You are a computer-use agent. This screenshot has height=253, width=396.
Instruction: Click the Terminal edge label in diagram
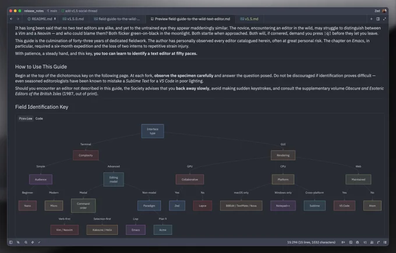click(86, 145)
